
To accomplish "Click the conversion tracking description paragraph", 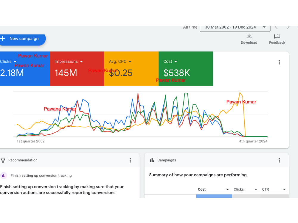I will point(62,190).
